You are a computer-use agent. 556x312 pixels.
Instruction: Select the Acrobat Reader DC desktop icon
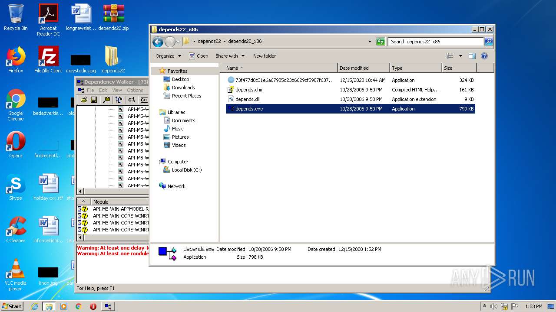coord(48,20)
